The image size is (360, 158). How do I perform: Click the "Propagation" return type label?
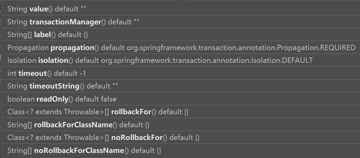(28, 48)
